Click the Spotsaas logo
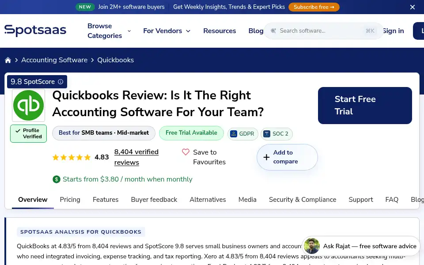Image resolution: width=424 pixels, height=265 pixels. pyautogui.click(x=35, y=30)
